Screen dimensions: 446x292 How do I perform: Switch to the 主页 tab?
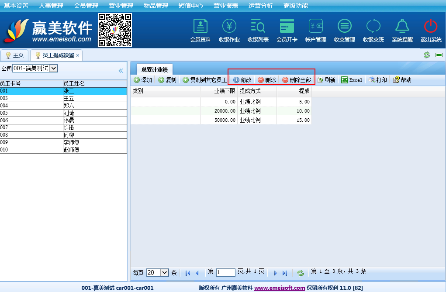(x=14, y=55)
